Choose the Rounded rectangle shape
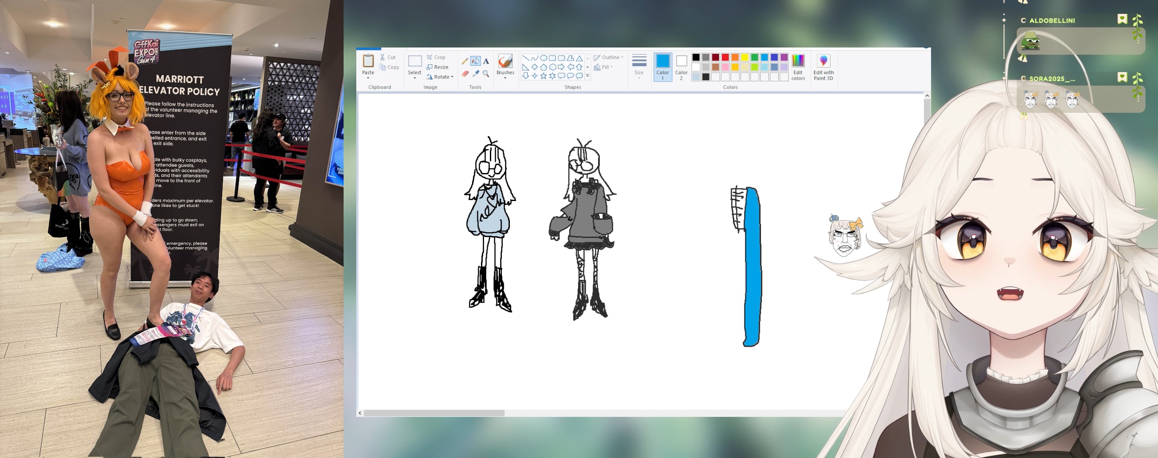Screen dimensions: 1158x458 click(x=561, y=58)
